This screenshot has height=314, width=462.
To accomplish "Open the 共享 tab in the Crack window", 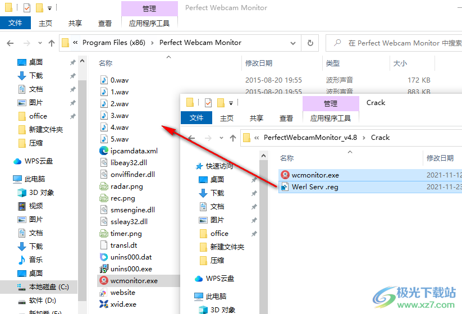I will 257,118.
